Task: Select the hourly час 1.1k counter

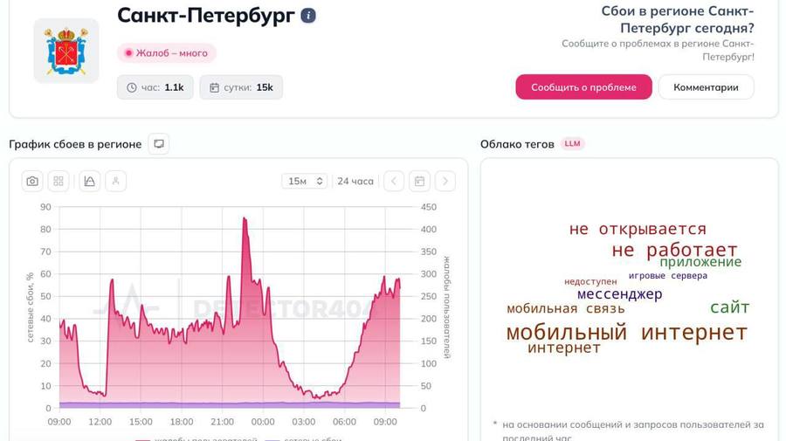Action: coord(155,87)
